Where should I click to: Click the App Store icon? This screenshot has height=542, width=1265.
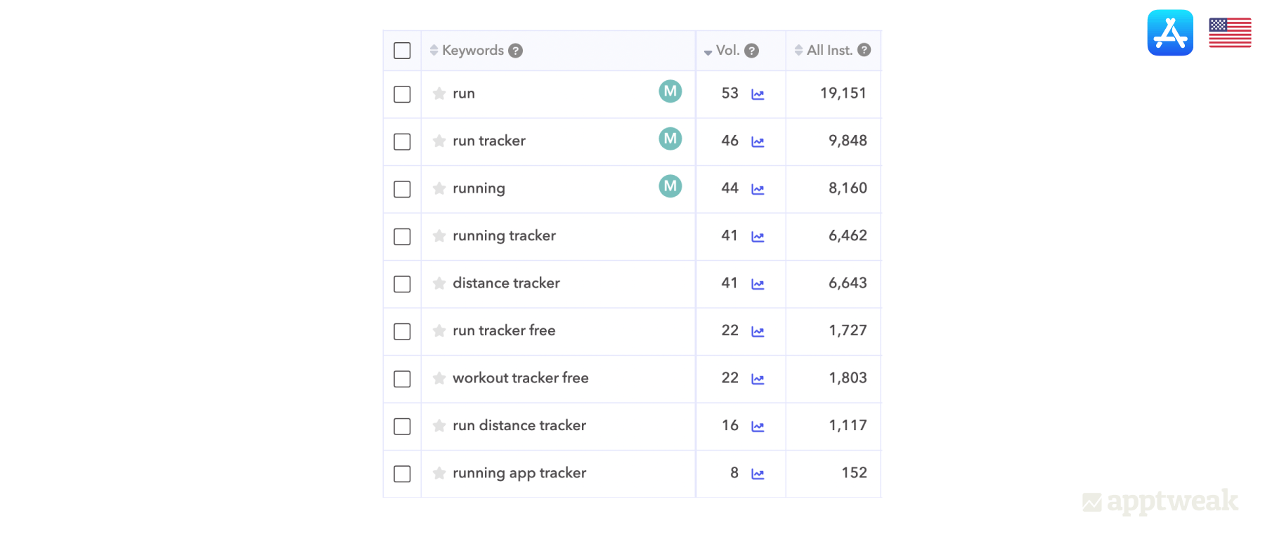click(x=1170, y=32)
